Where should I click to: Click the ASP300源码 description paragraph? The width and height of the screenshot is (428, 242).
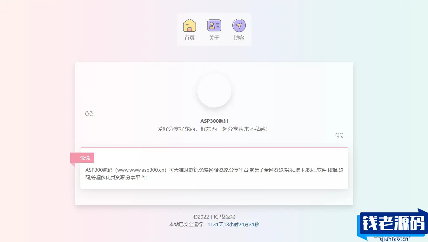(x=214, y=173)
